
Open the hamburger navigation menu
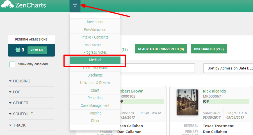[x=75, y=6]
